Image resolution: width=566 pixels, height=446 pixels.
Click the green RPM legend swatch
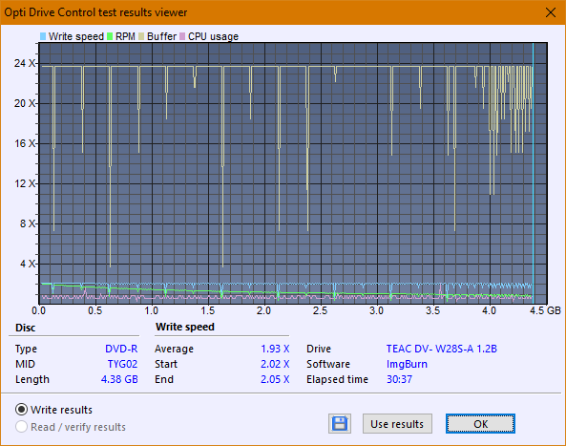(x=110, y=36)
